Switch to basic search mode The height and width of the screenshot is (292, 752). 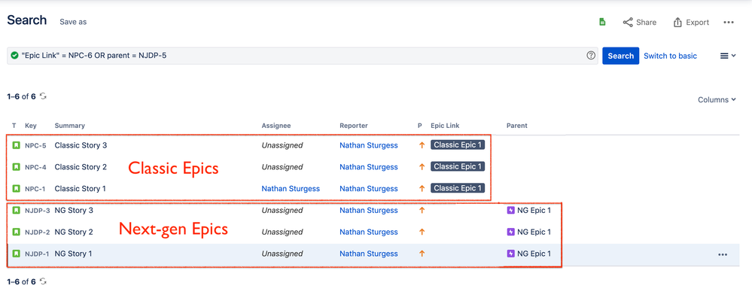(670, 56)
